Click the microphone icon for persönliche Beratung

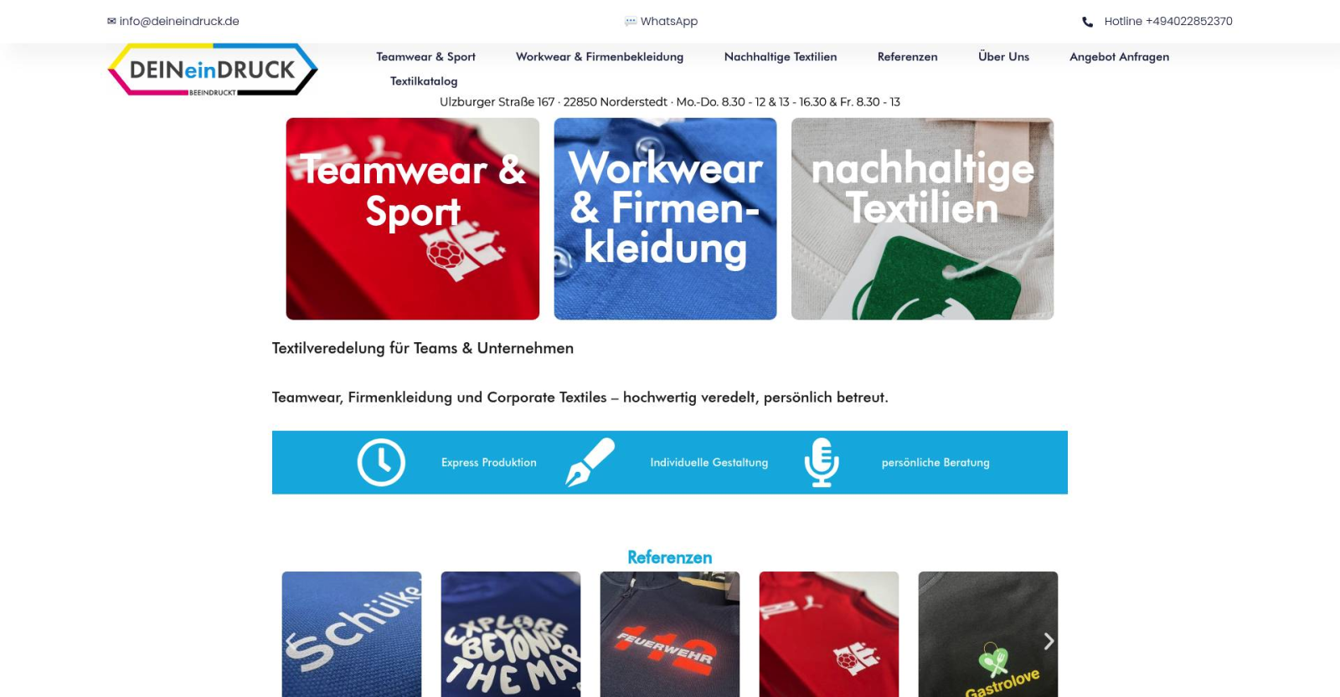point(822,462)
